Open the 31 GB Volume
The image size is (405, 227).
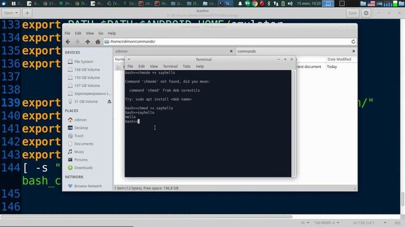tap(85, 102)
